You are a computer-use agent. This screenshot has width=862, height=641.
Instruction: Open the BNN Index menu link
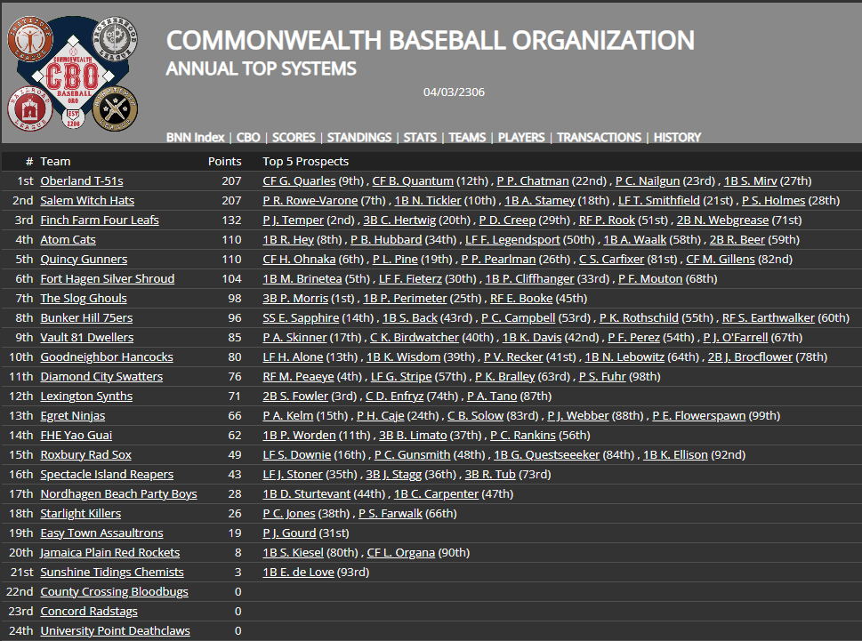(195, 138)
